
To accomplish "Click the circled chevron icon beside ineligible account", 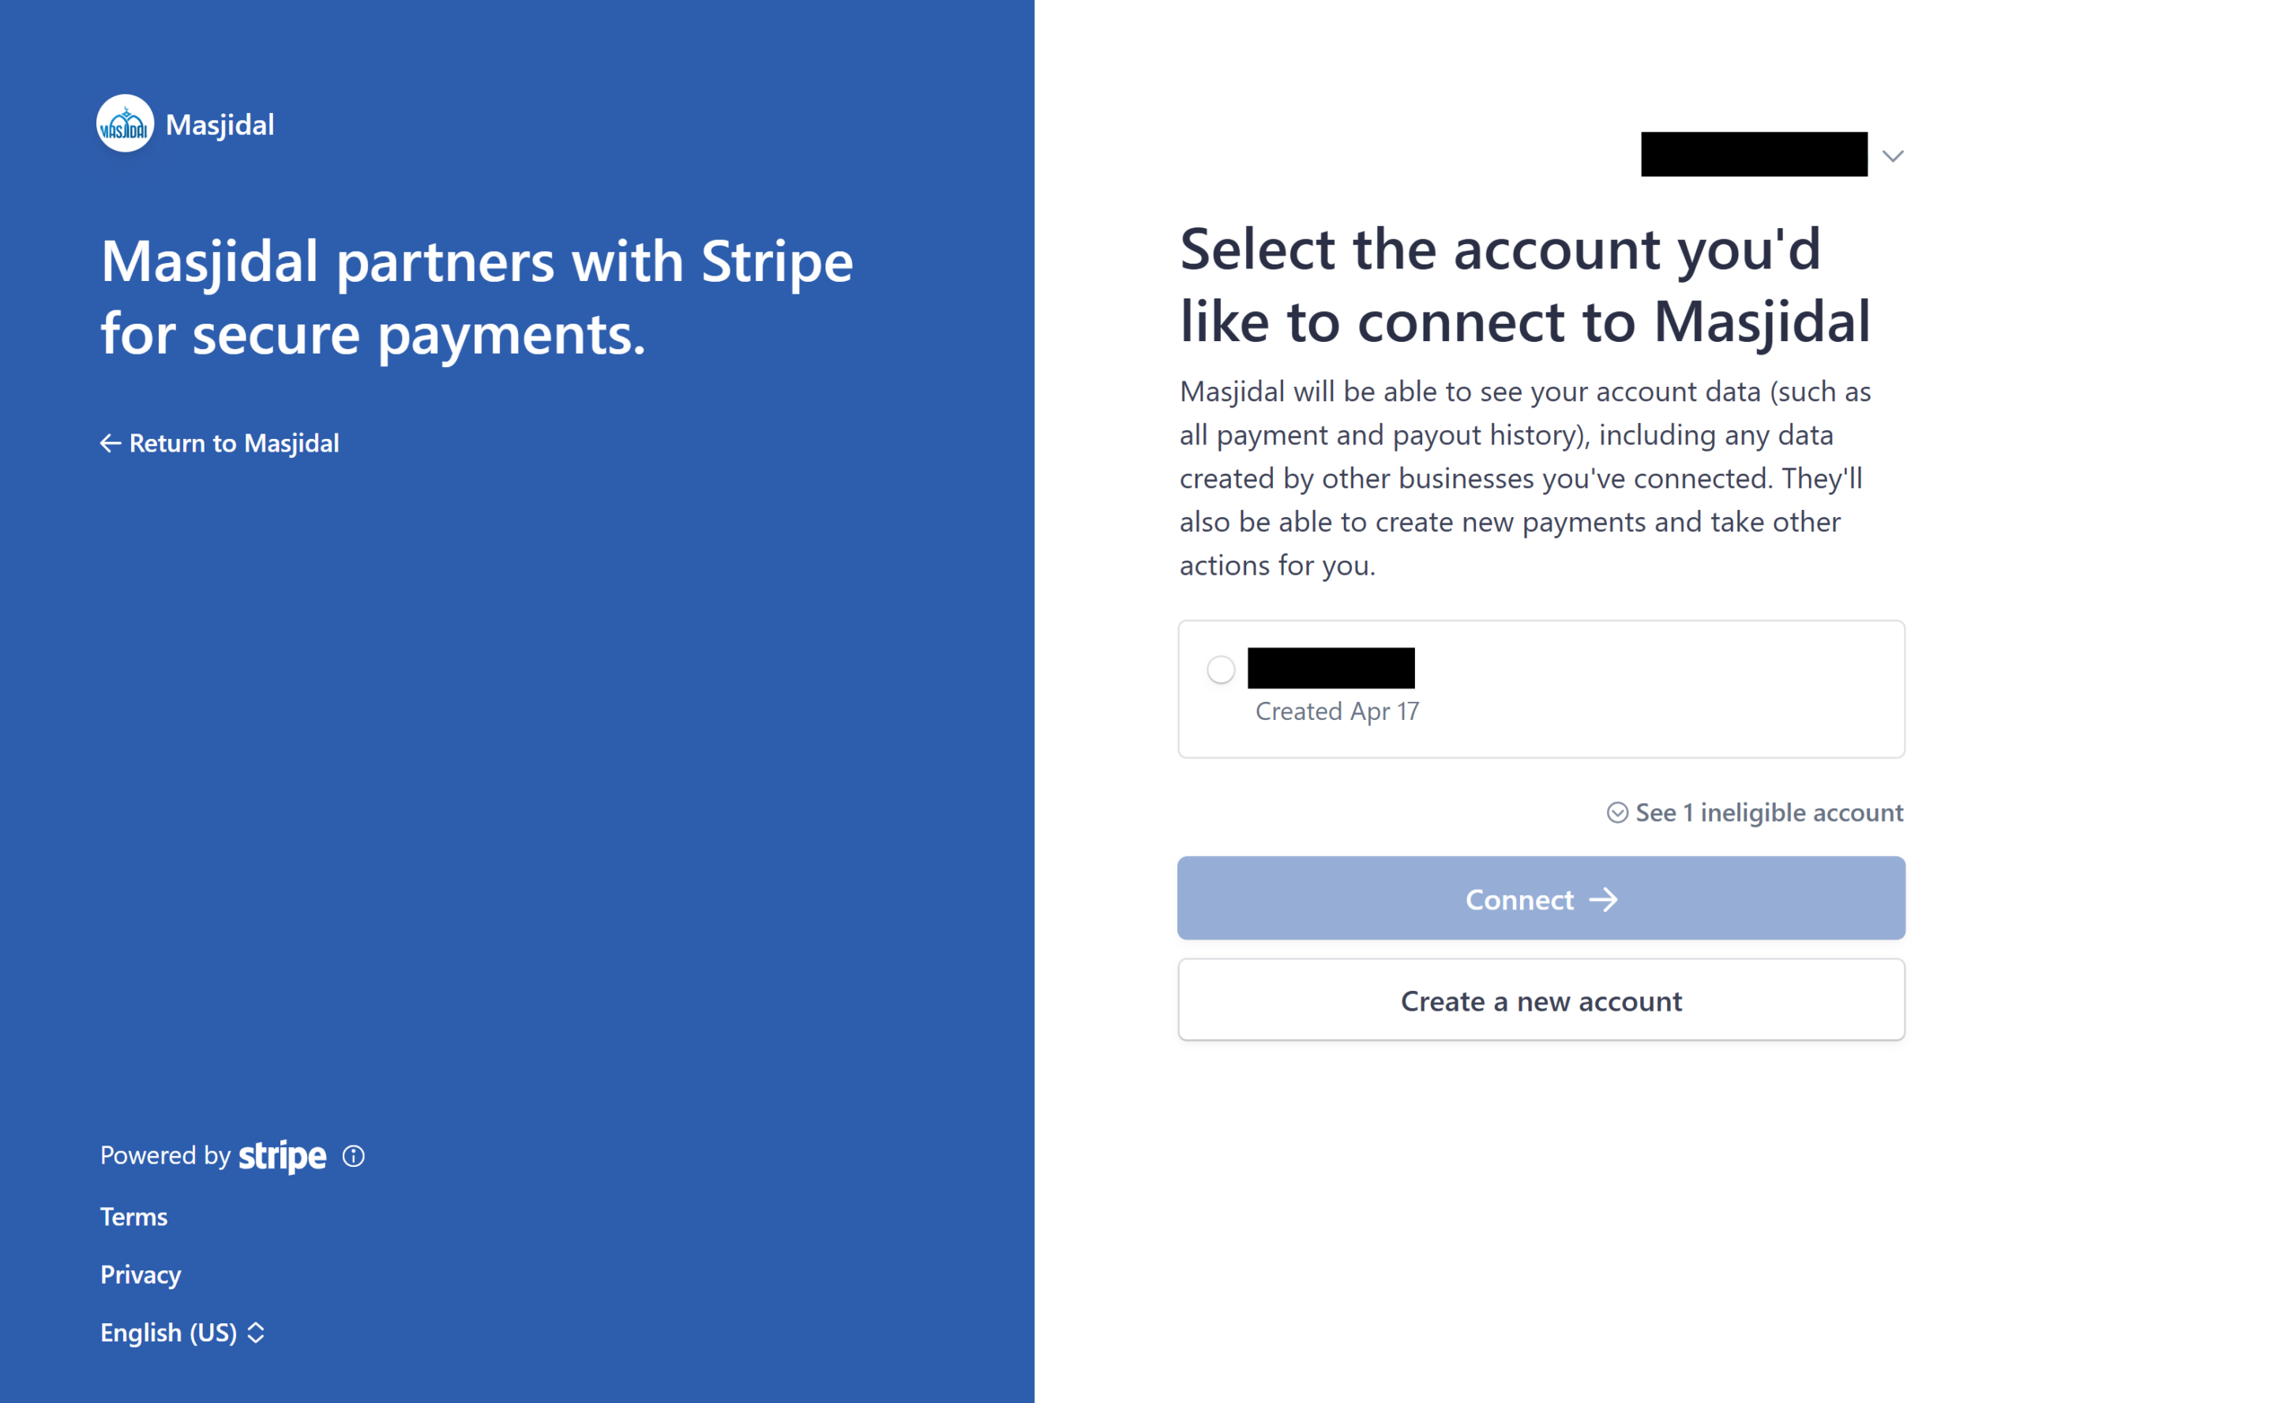I will (1617, 813).
